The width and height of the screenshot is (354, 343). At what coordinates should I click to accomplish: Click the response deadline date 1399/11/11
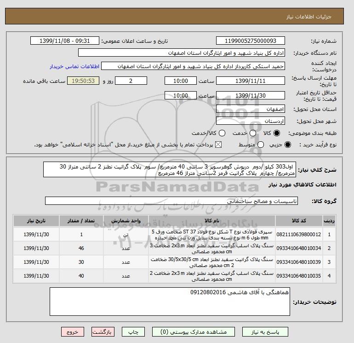click(251, 81)
